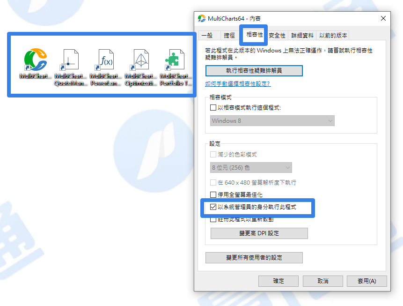
Task: Click the 套用(A) button
Action: (367, 281)
